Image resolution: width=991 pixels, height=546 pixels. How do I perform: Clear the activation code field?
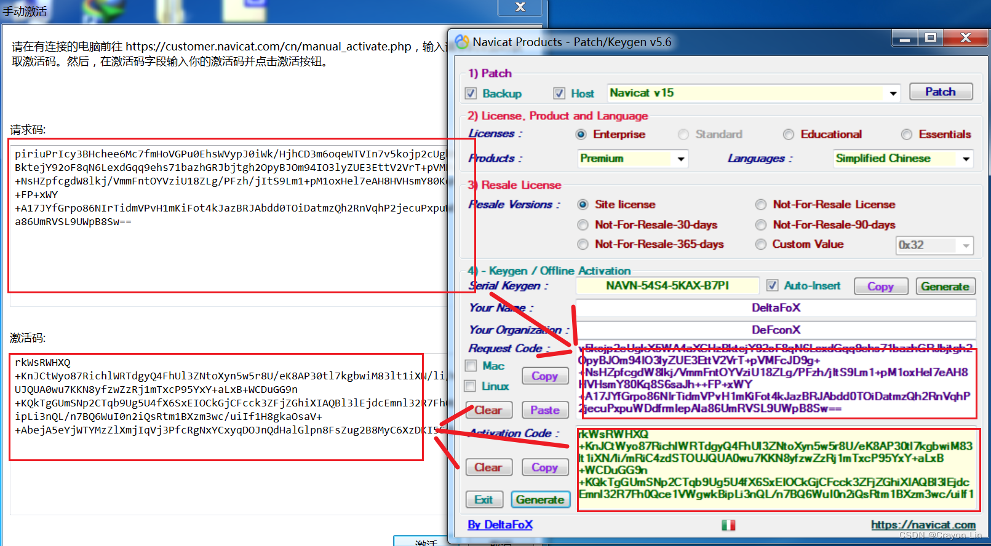pyautogui.click(x=488, y=467)
